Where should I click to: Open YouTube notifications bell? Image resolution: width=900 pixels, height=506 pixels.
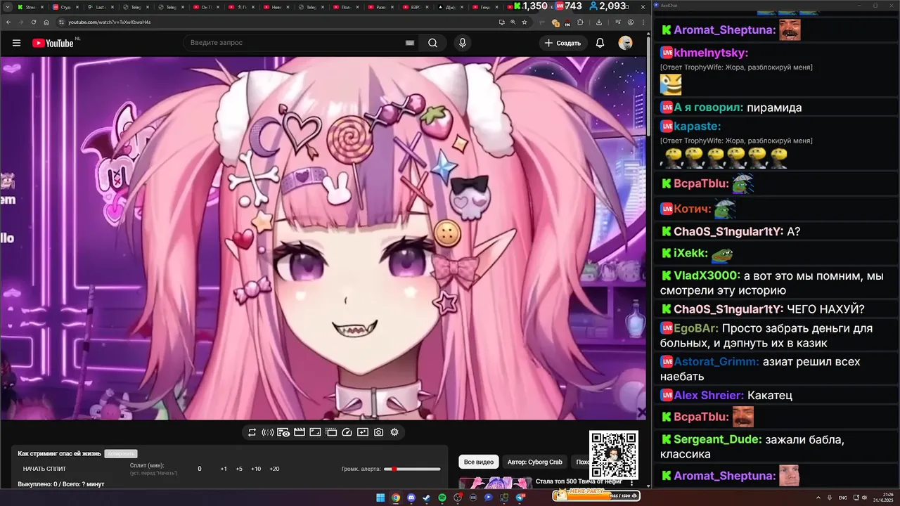[600, 43]
